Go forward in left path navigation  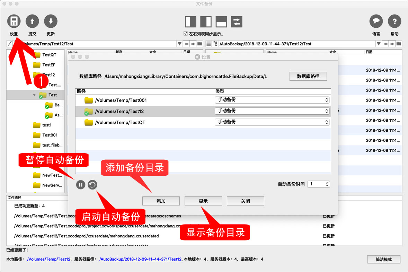pyautogui.click(x=193, y=44)
